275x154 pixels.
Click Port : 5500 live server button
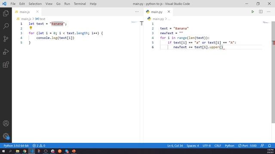click(x=247, y=145)
